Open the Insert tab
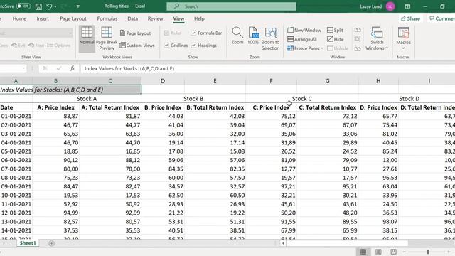 point(43,18)
